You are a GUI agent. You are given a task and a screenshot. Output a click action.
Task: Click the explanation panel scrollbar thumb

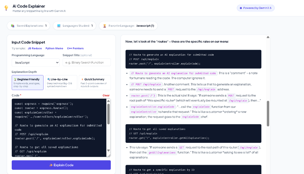click(x=268, y=114)
